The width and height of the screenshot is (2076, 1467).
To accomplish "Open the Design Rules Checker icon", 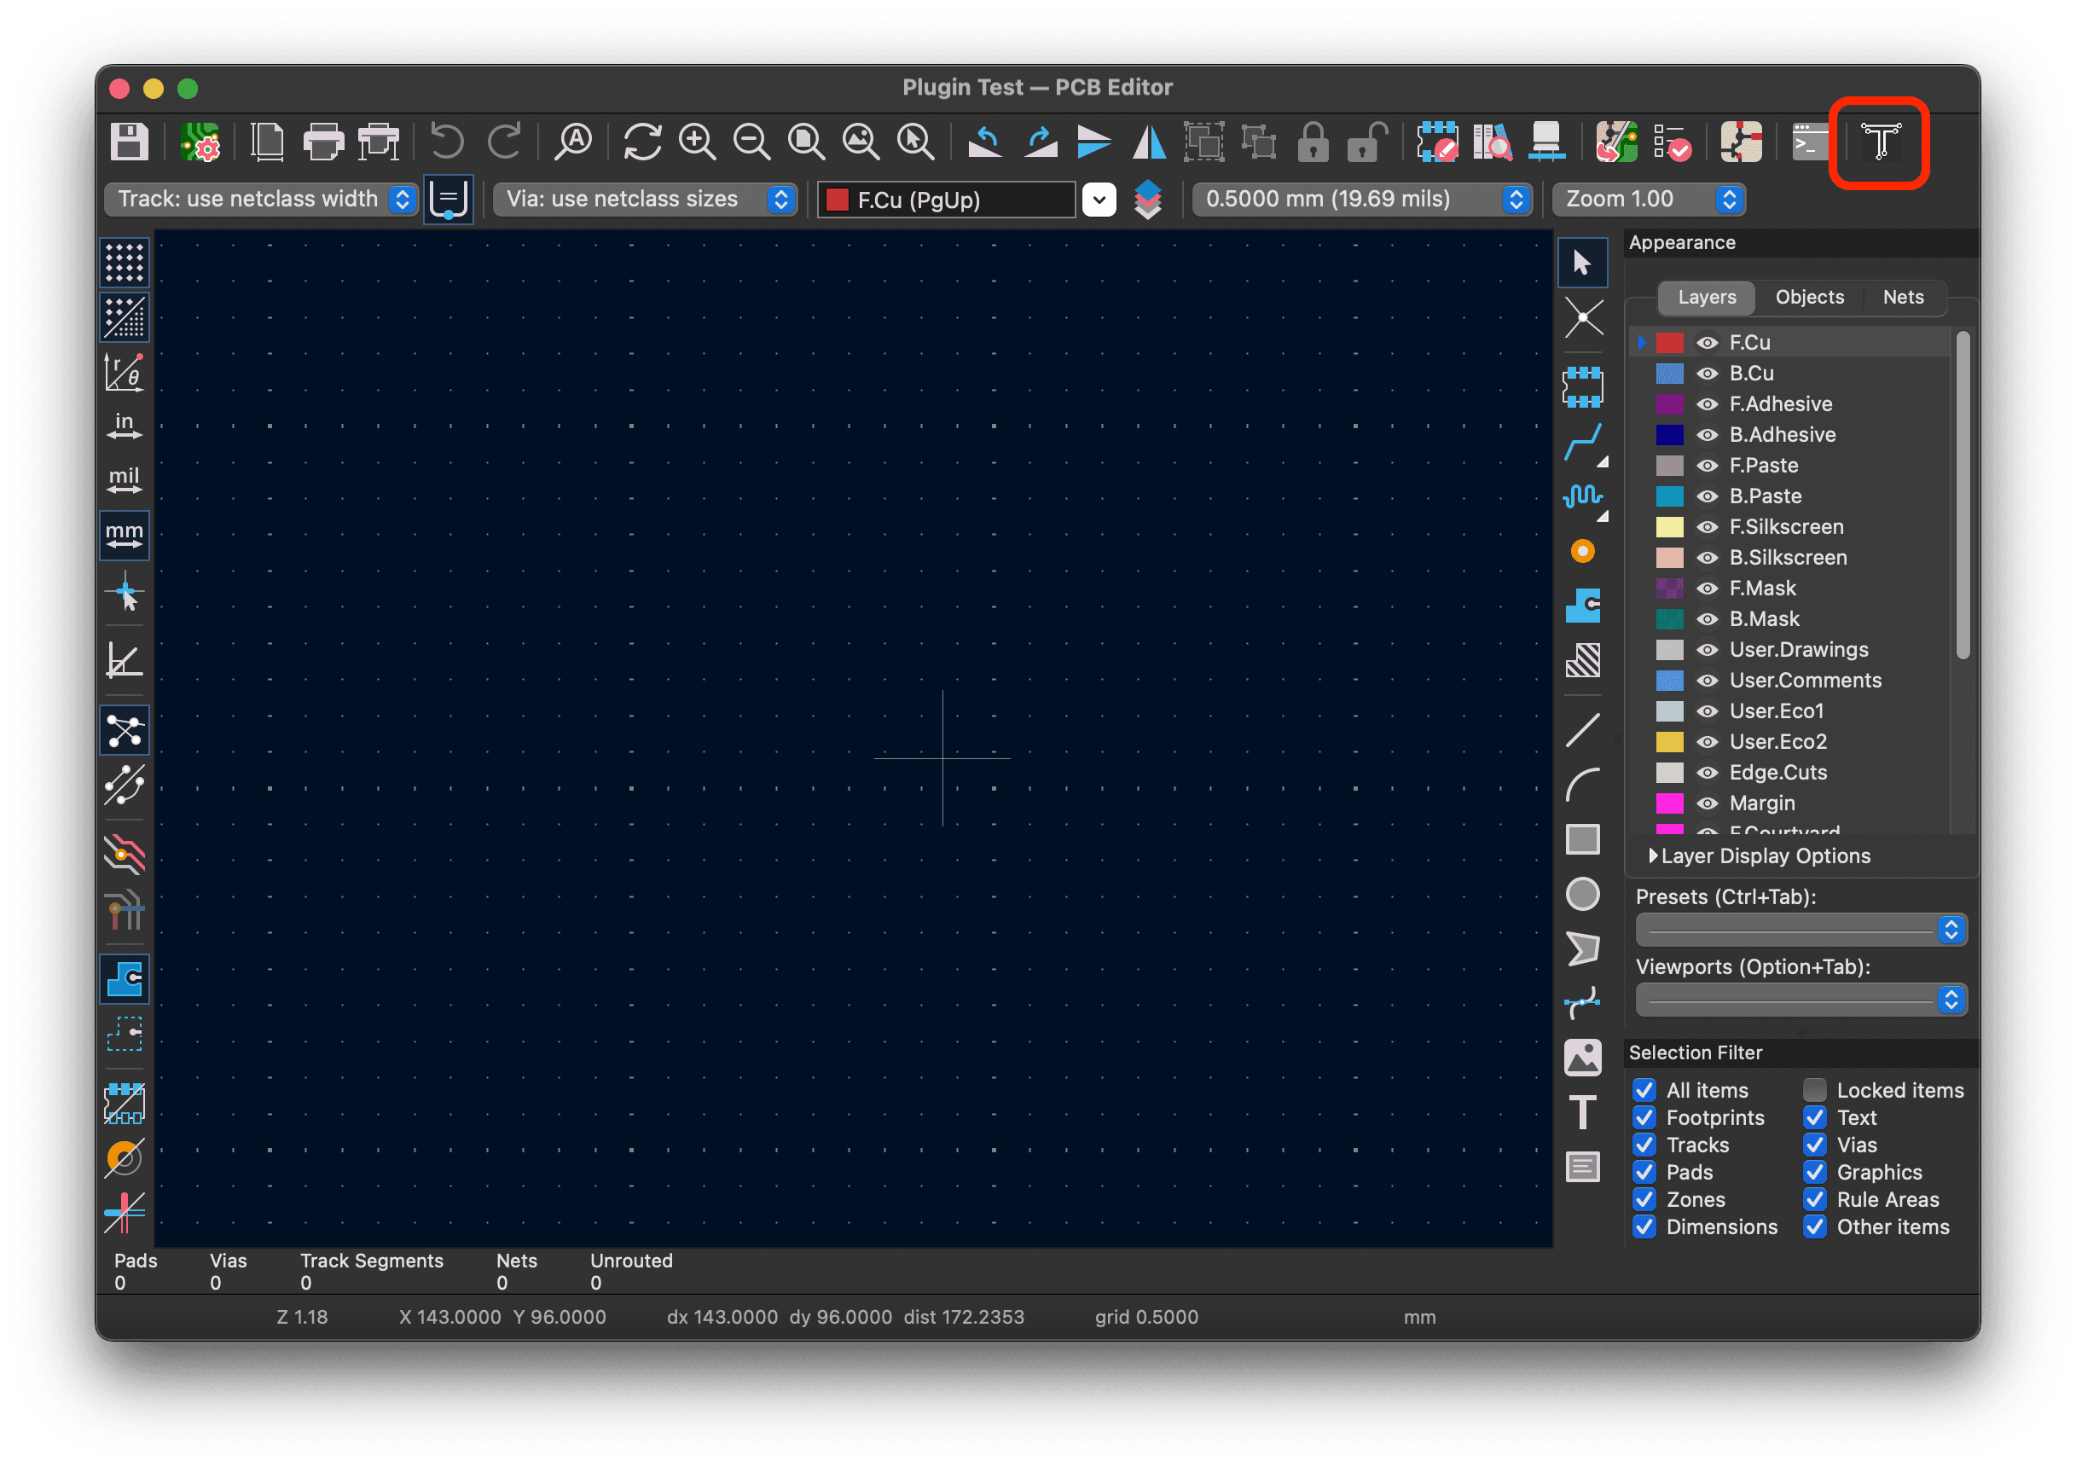I will [1672, 142].
